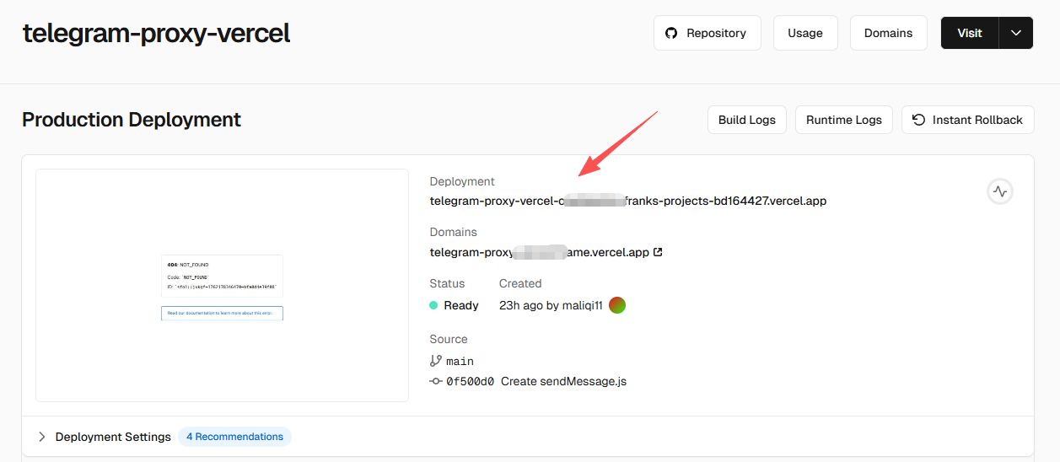Open the deployment URL under Deployment
Image resolution: width=1060 pixels, height=462 pixels.
(x=627, y=201)
